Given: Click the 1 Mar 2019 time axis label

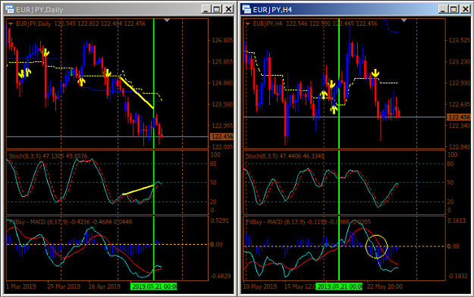Looking at the screenshot, I should (21, 286).
